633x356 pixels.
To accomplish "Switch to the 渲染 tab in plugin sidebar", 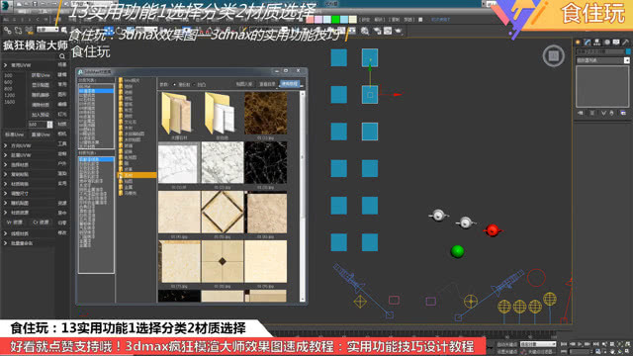I will [62, 173].
